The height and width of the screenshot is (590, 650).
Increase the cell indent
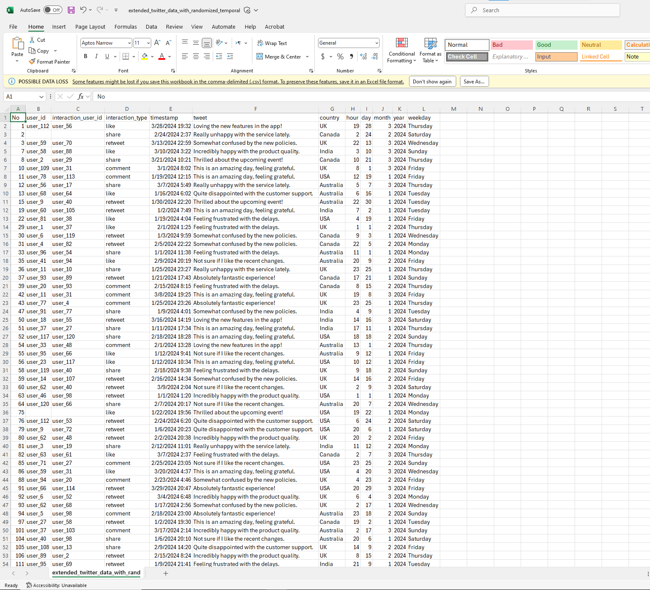(x=230, y=56)
